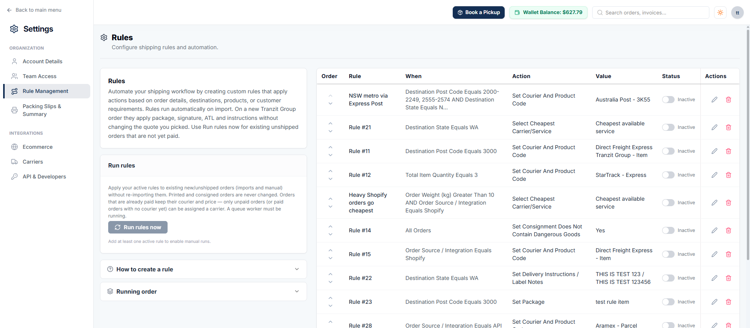
Task: Edit Rule #11 using the pencil icon
Action: coord(714,151)
